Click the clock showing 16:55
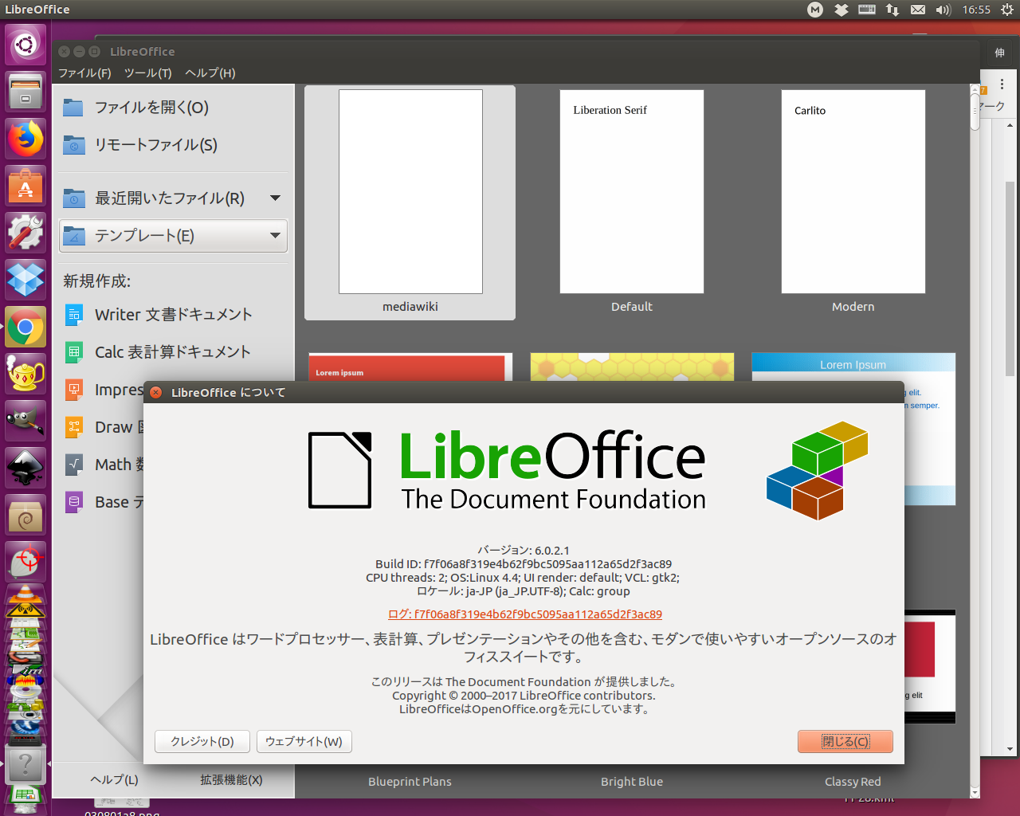This screenshot has height=816, width=1020. tap(976, 10)
